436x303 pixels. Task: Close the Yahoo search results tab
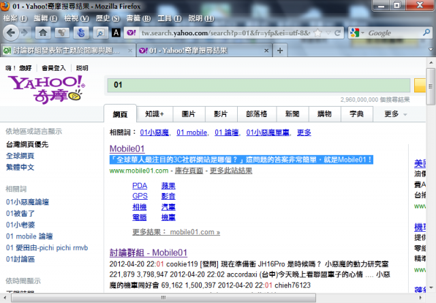(x=266, y=50)
